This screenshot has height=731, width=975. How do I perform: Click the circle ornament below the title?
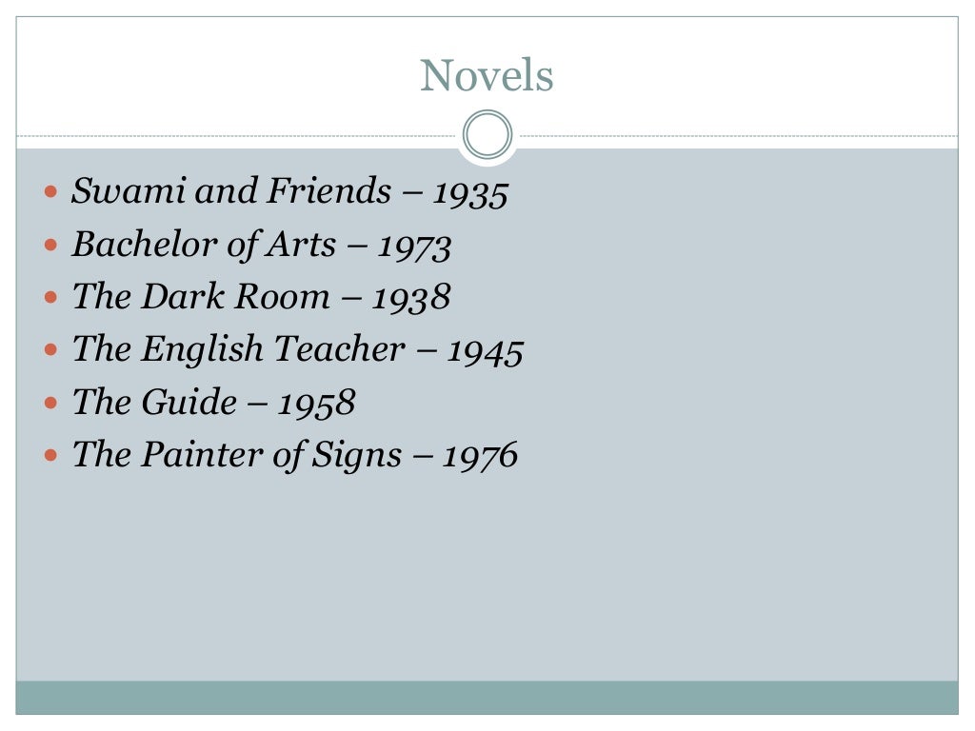point(487,134)
